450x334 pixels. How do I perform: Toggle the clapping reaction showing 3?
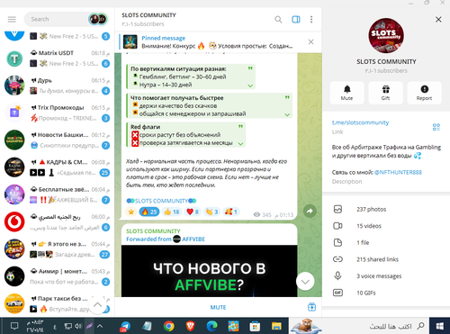(x=211, y=212)
